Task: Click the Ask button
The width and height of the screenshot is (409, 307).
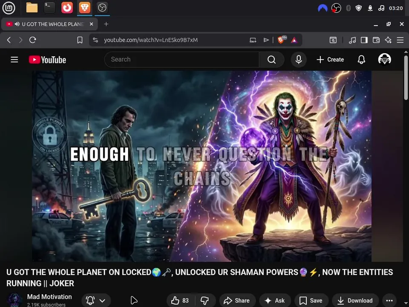Action: tap(275, 301)
